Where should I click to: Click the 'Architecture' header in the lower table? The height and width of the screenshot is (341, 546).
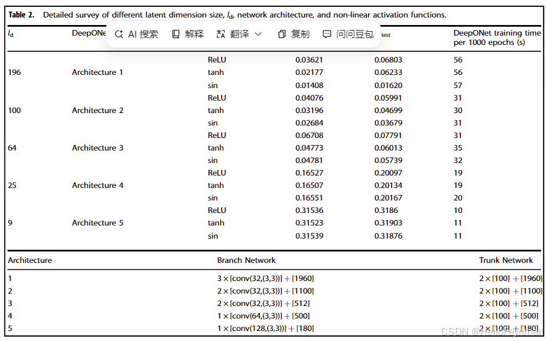point(30,260)
